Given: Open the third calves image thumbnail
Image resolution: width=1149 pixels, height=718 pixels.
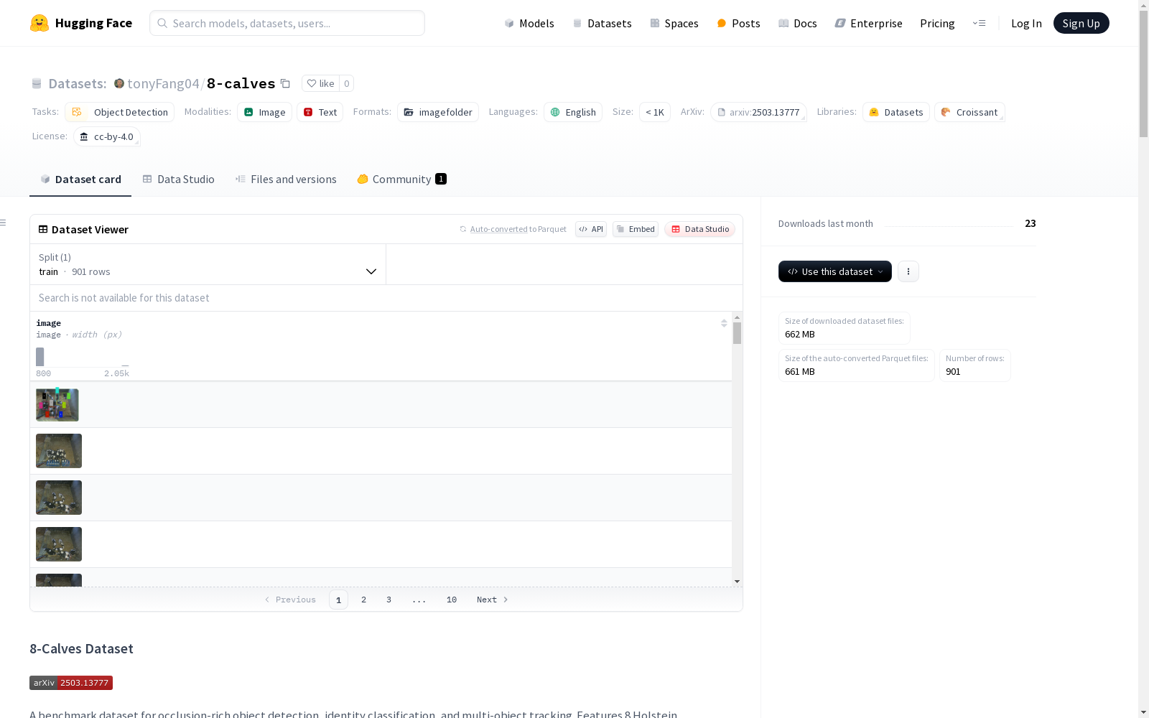Looking at the screenshot, I should coord(59,498).
